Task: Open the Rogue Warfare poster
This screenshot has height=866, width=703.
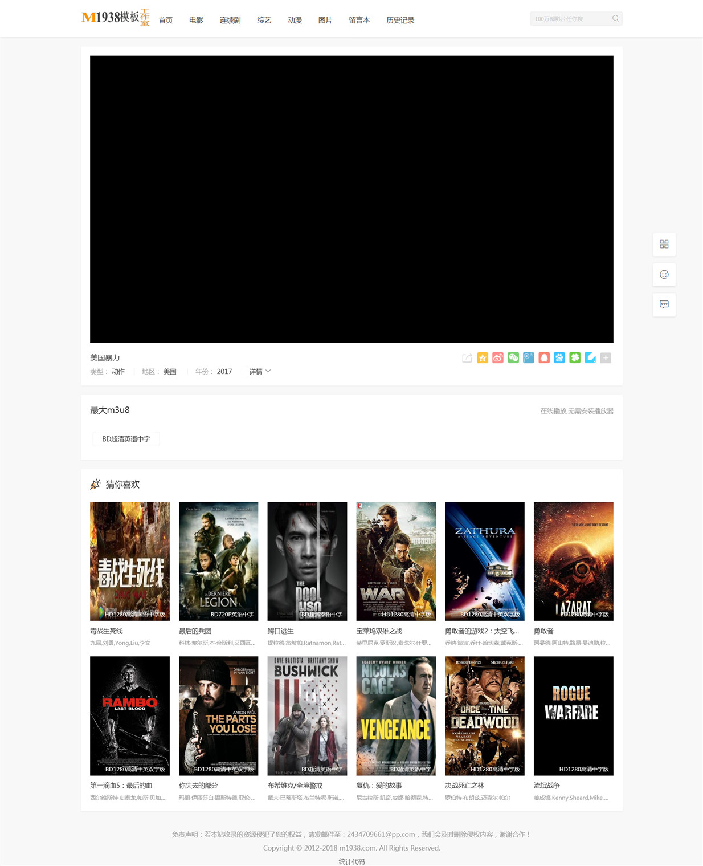Action: 574,715
